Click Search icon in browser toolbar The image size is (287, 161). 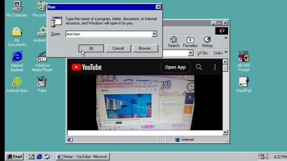pos(174,42)
